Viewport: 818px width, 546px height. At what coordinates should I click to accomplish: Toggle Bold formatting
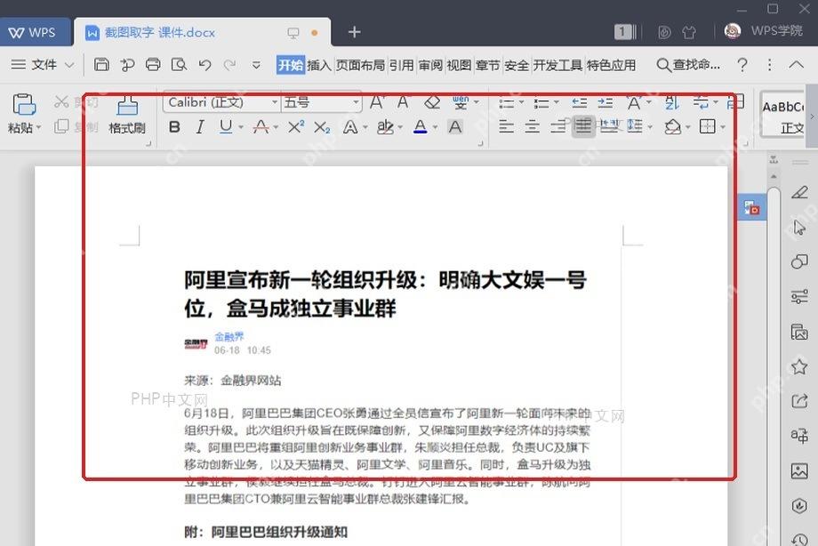[175, 127]
